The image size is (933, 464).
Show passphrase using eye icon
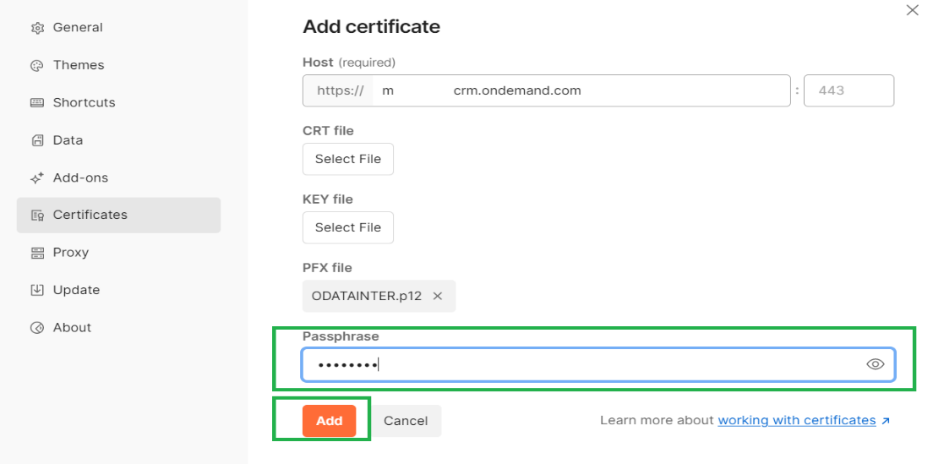(x=875, y=364)
